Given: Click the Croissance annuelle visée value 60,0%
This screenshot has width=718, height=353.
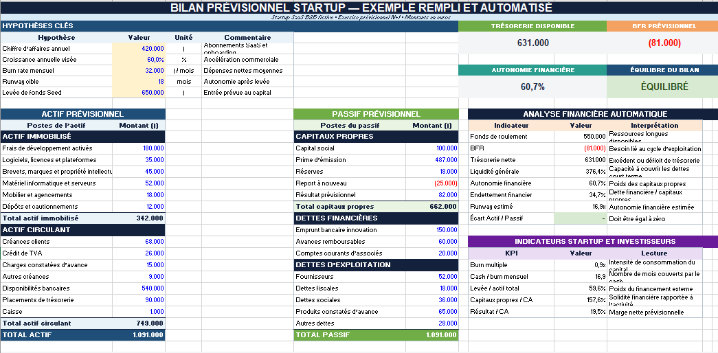Looking at the screenshot, I should [x=138, y=60].
